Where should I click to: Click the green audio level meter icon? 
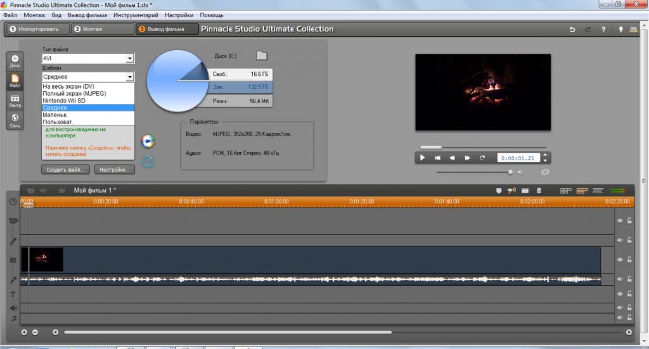pos(618,191)
